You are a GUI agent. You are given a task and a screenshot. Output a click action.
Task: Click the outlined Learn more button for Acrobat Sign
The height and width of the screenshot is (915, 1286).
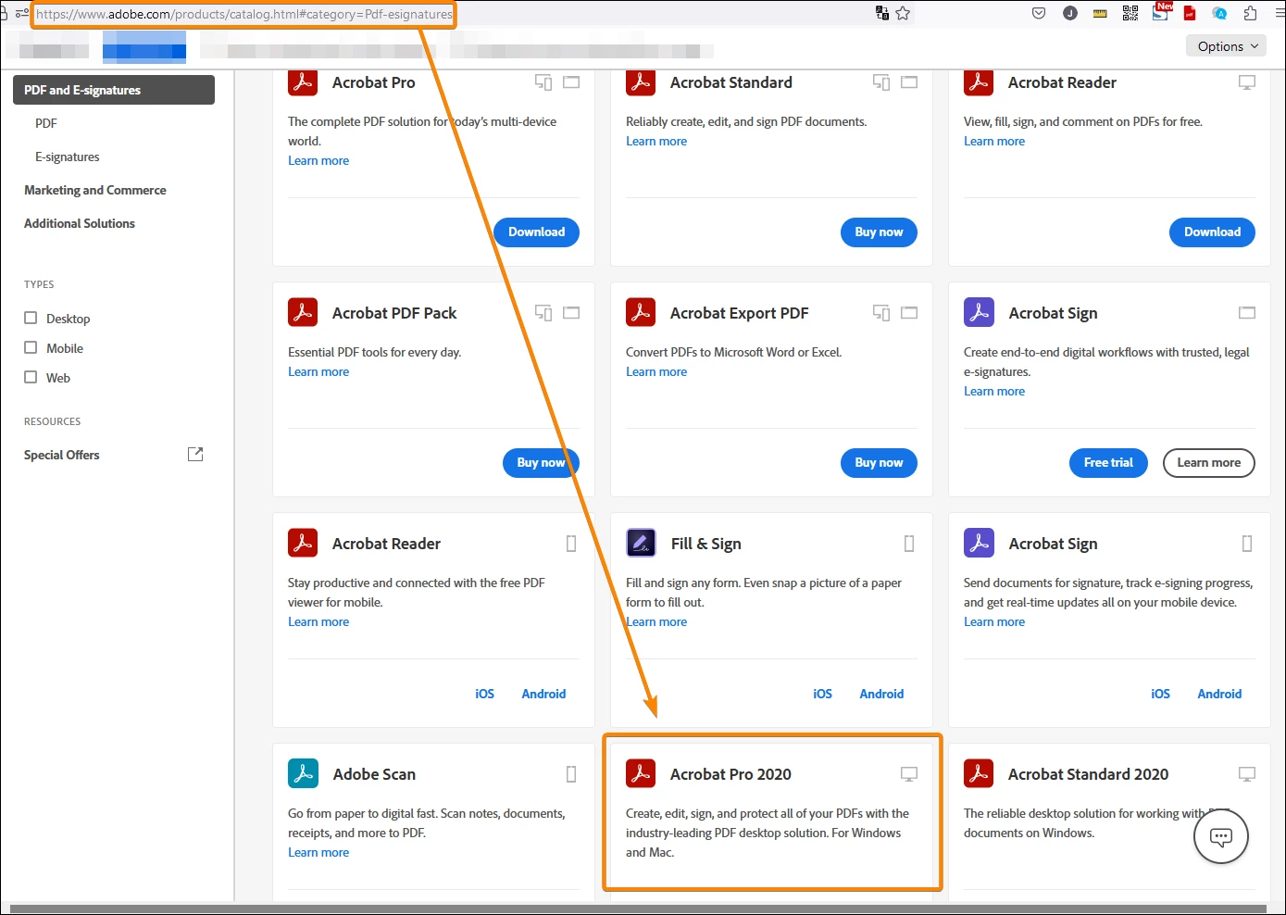(1209, 462)
